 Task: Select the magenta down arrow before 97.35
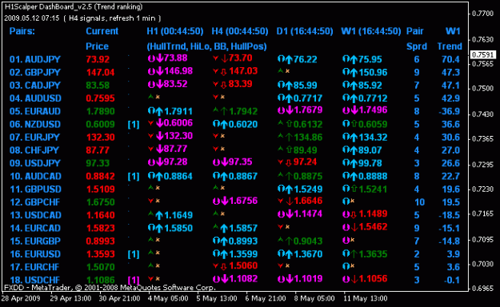[x=225, y=162]
